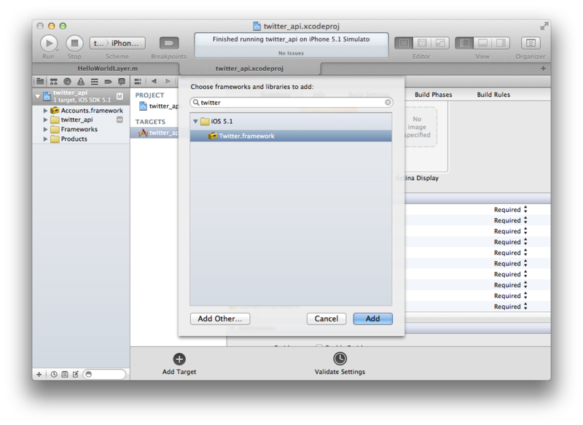Toggle the Breakpoints button
The height and width of the screenshot is (425, 583).
click(x=169, y=43)
